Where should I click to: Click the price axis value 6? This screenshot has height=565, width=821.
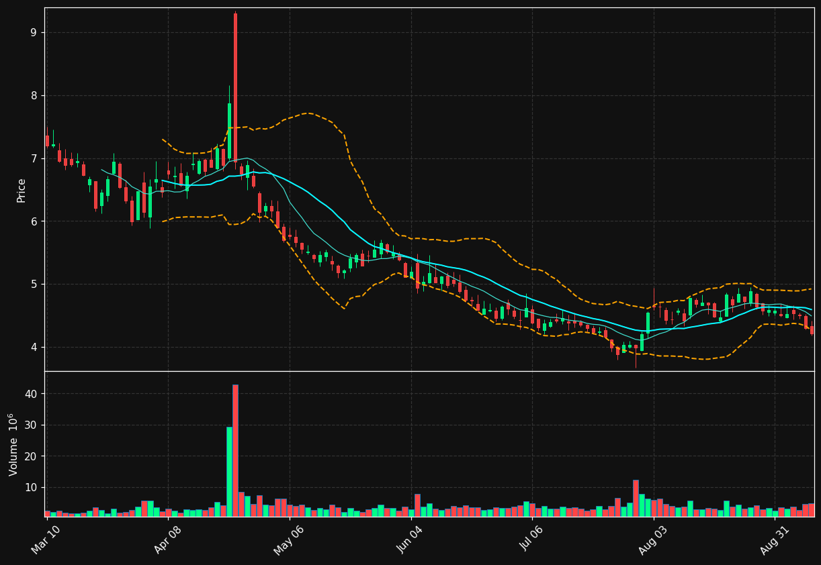pyautogui.click(x=34, y=221)
